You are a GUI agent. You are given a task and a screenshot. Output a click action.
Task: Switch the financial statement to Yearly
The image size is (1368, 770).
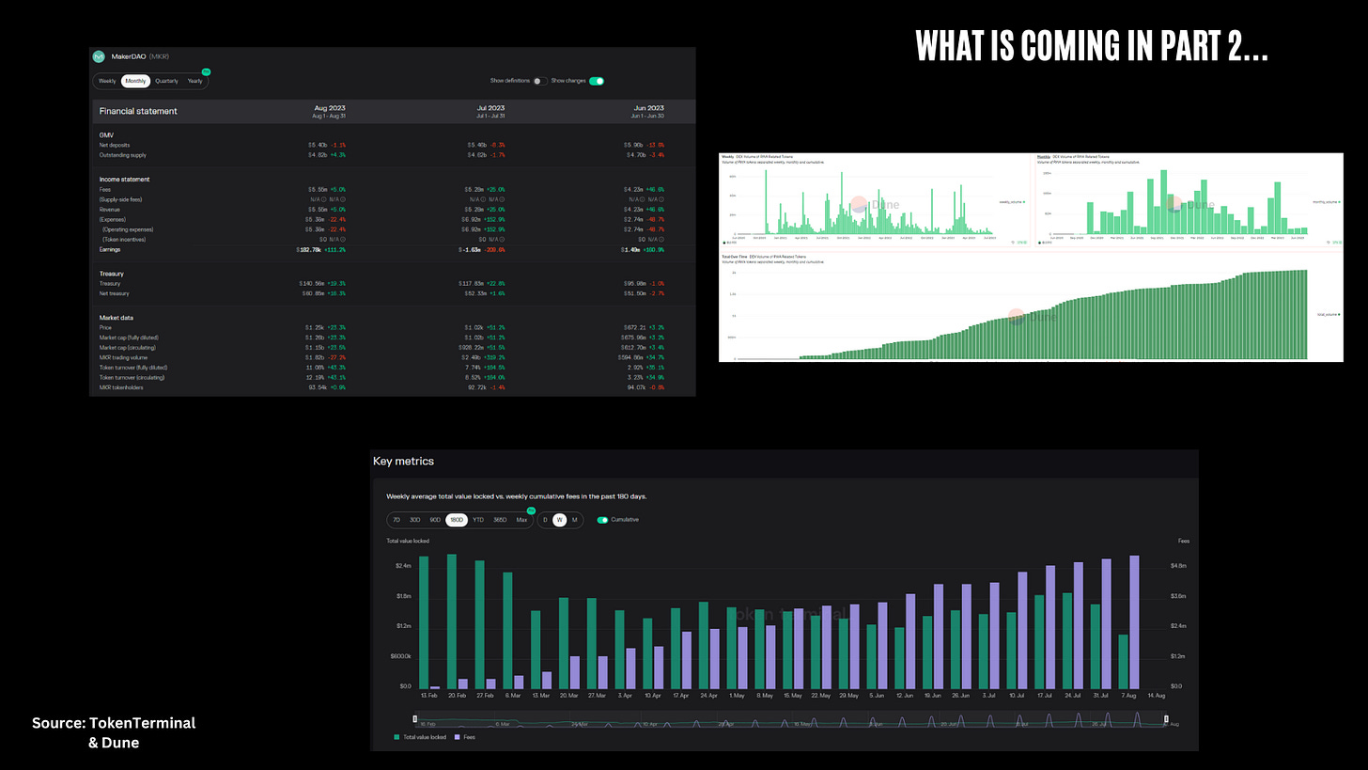pos(194,81)
